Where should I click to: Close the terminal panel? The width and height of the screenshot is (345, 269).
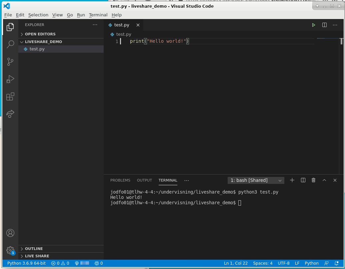pyautogui.click(x=335, y=180)
